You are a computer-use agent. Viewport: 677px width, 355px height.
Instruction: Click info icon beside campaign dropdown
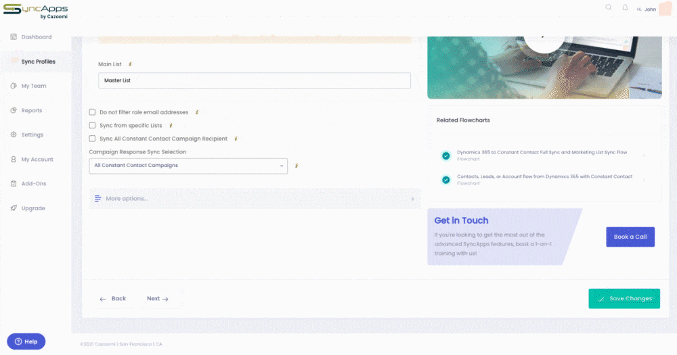297,166
